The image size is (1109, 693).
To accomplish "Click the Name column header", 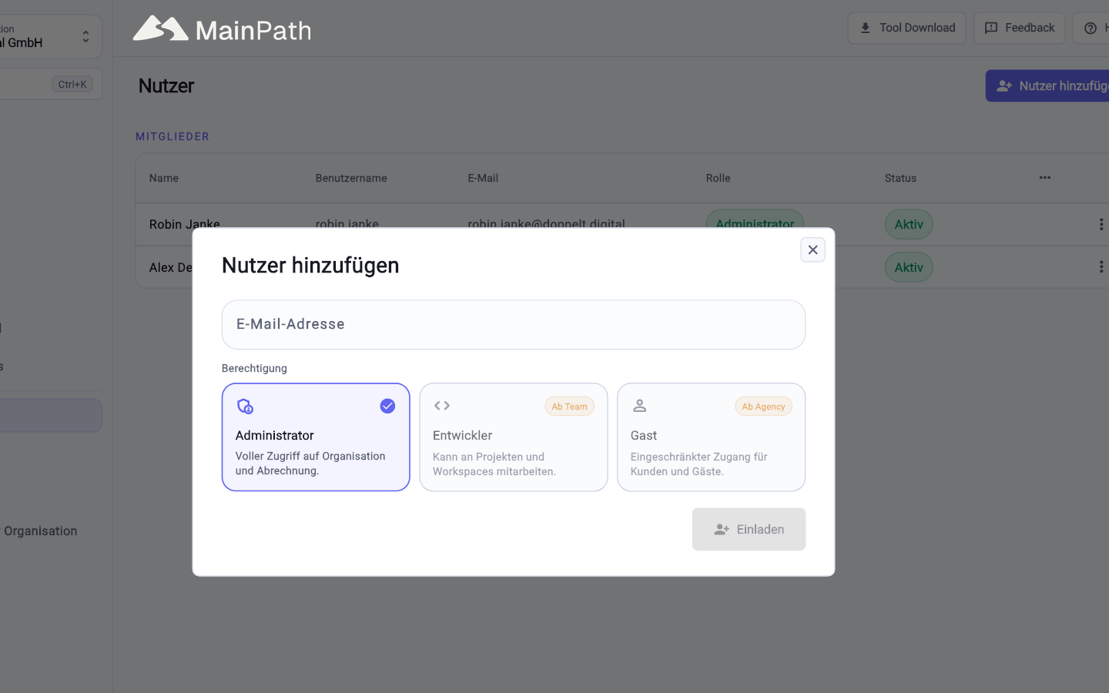I will (164, 178).
